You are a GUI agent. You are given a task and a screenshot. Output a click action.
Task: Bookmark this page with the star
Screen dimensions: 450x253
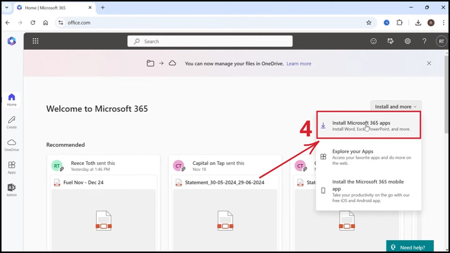(369, 22)
